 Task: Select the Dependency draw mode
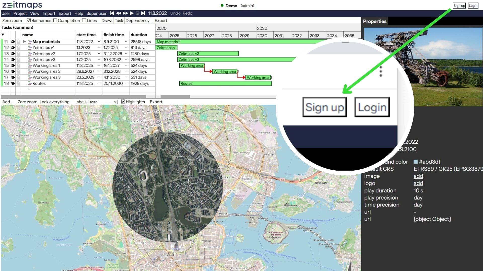pos(137,21)
